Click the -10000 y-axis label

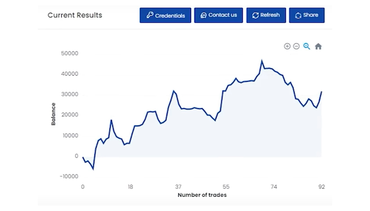tap(69, 177)
